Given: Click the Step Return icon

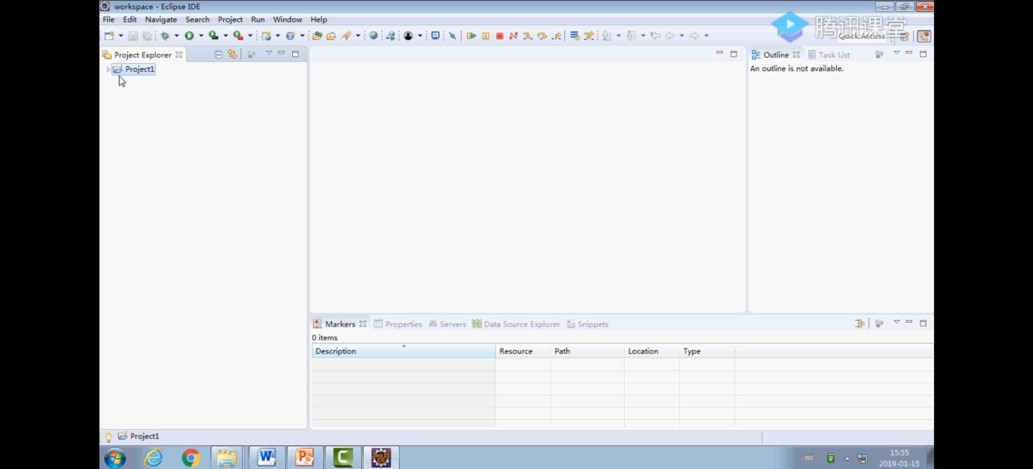Looking at the screenshot, I should [x=556, y=36].
